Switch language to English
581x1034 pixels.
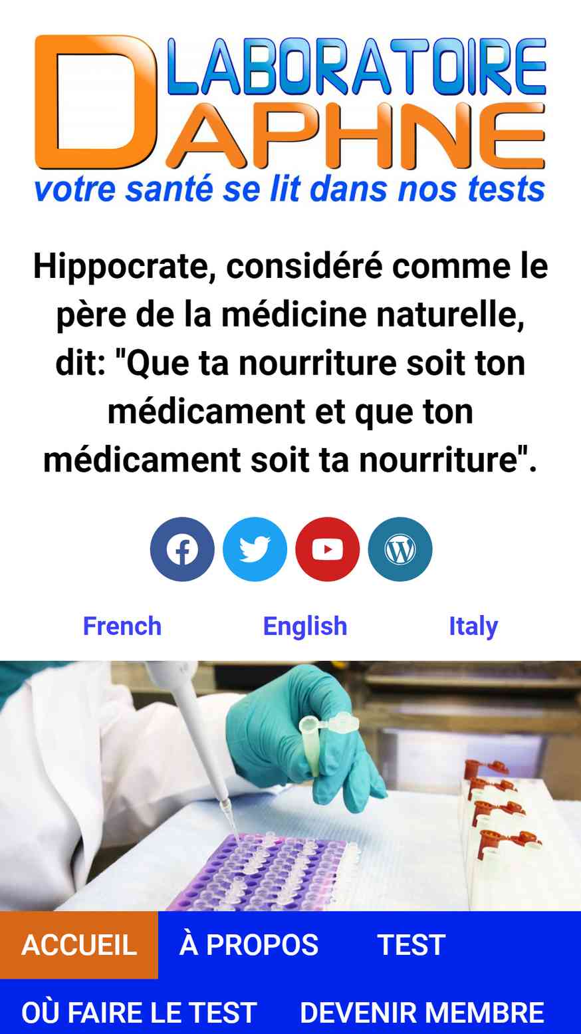305,626
